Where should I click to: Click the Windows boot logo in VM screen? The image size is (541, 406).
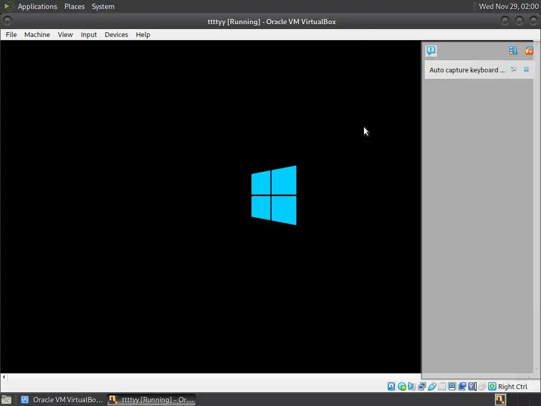[274, 196]
